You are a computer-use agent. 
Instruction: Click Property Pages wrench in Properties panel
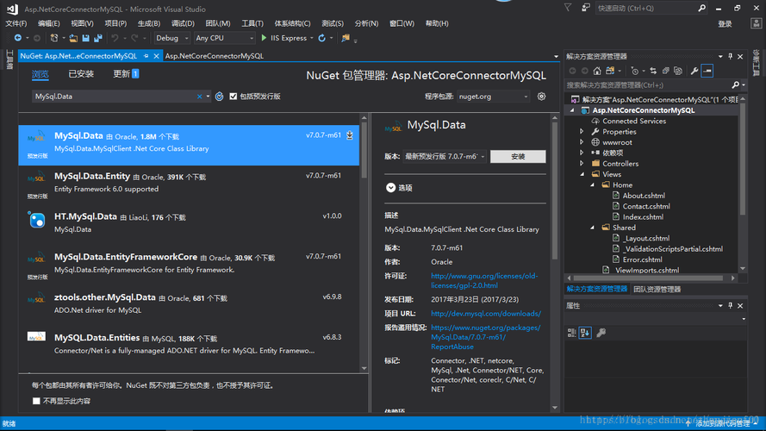pyautogui.click(x=601, y=333)
